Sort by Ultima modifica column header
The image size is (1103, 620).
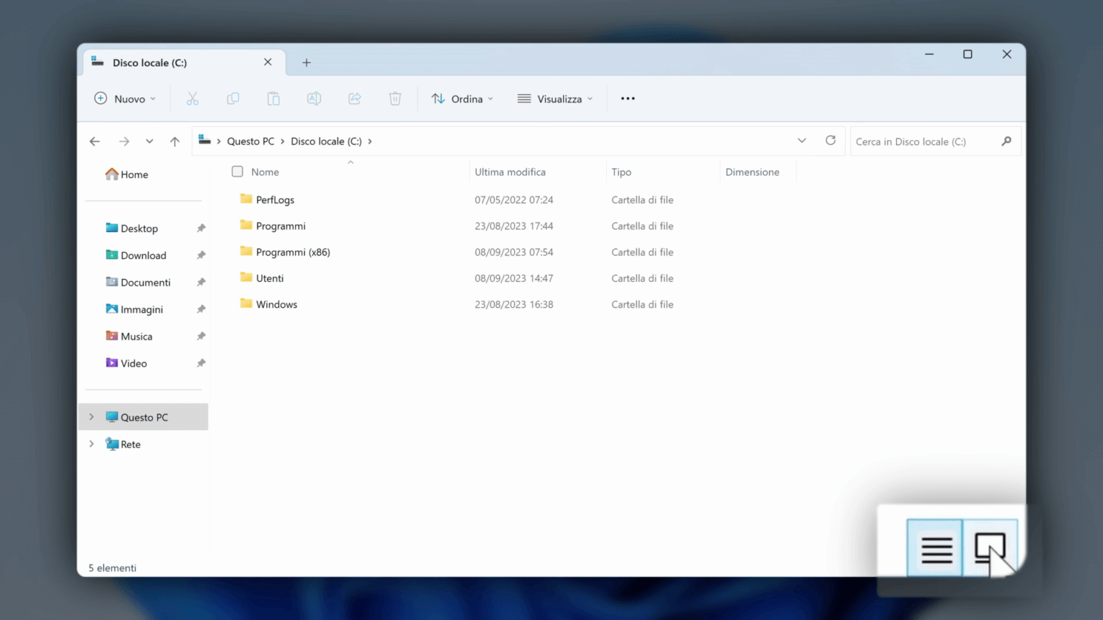(x=510, y=172)
